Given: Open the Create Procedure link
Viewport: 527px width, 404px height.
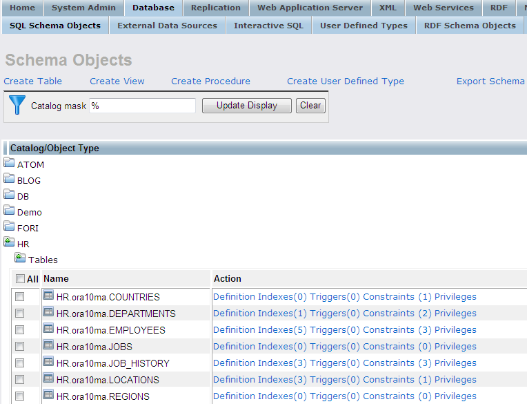Looking at the screenshot, I should pos(210,81).
